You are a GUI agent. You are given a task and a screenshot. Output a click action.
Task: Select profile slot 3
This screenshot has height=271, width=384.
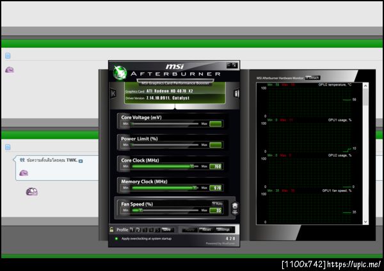click(145, 229)
